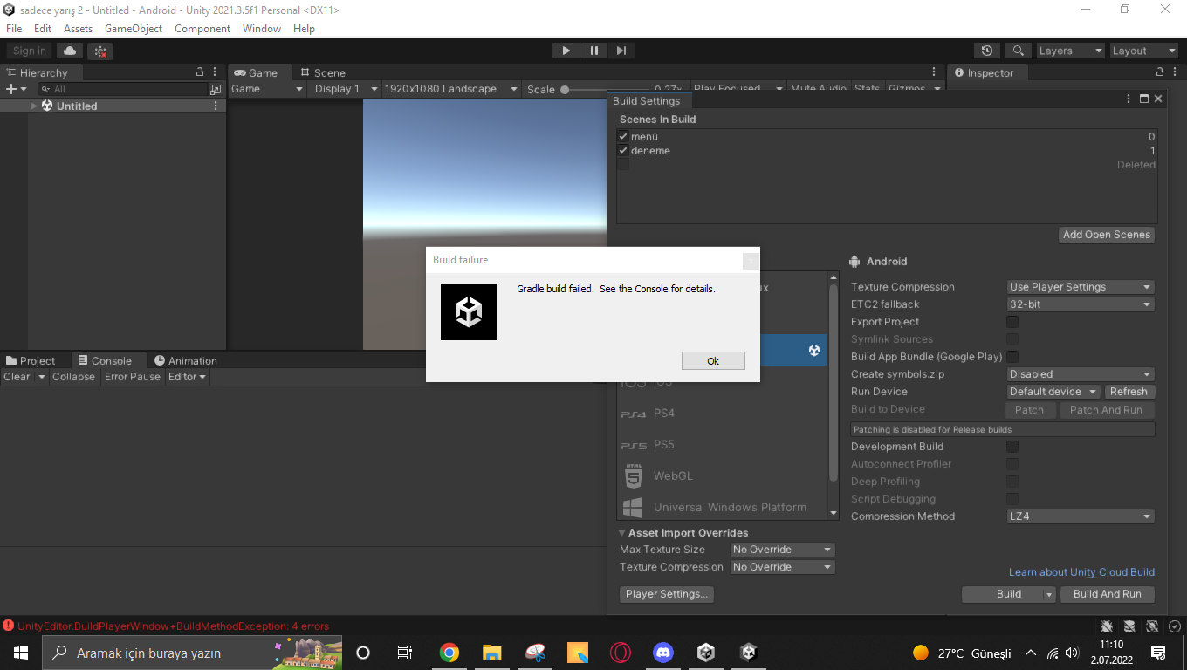Enable the Development Build checkbox
The height and width of the screenshot is (670, 1187).
(1012, 447)
